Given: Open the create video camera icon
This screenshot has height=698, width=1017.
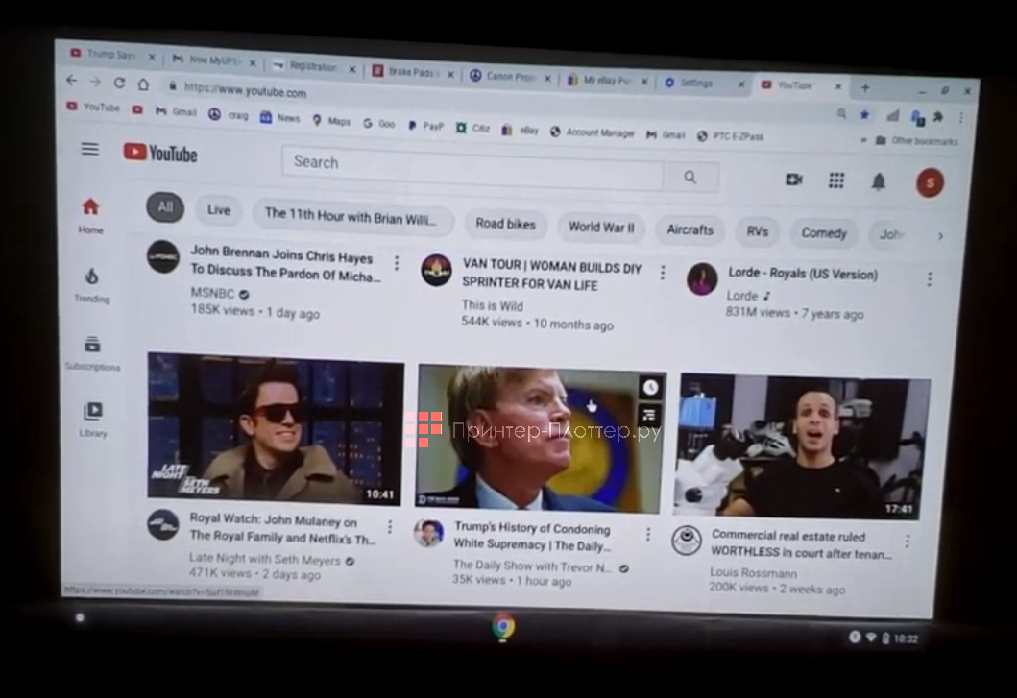Looking at the screenshot, I should click(793, 180).
